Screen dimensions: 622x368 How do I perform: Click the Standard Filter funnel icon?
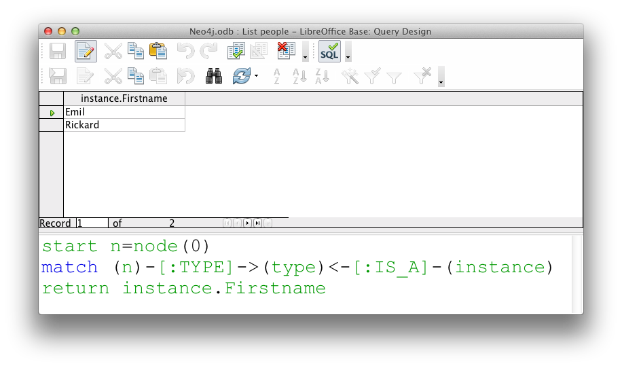click(x=395, y=77)
